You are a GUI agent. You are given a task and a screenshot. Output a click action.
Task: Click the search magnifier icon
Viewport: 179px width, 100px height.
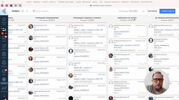(34, 11)
